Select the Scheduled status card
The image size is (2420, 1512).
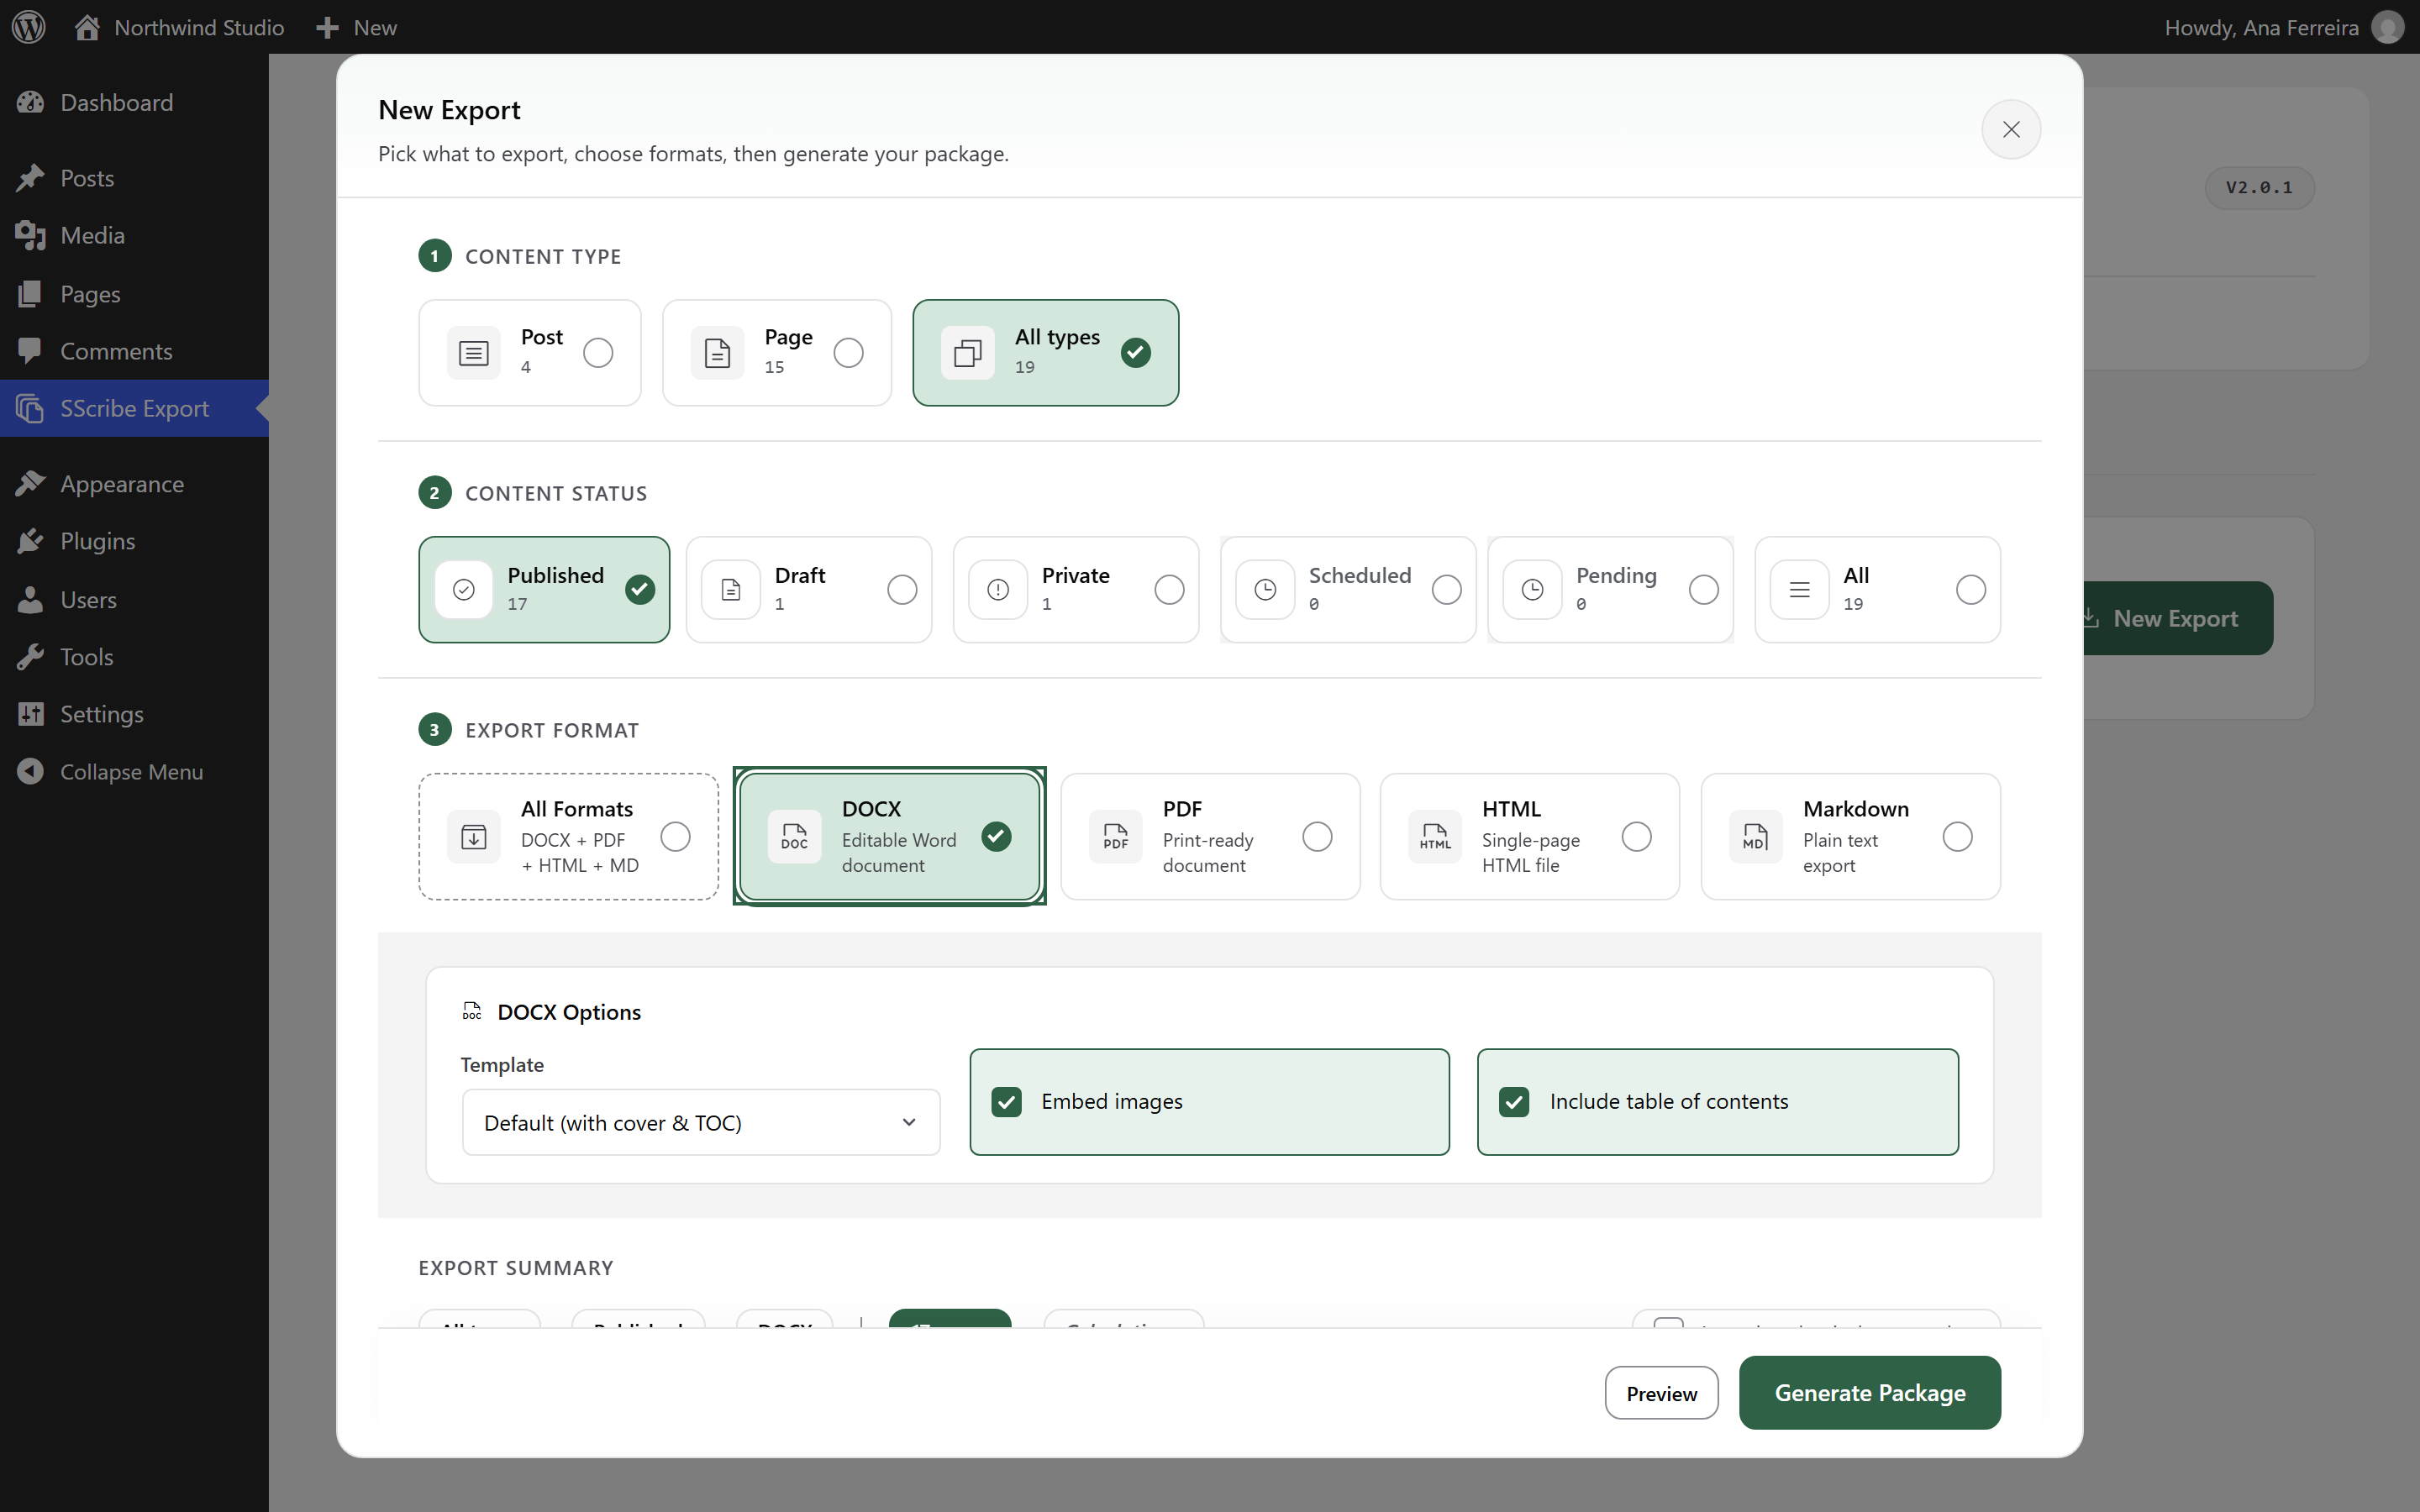coord(1347,590)
